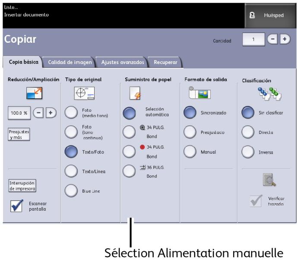Select the Blue Line original type
The height and width of the screenshot is (260, 298).
[71, 191]
